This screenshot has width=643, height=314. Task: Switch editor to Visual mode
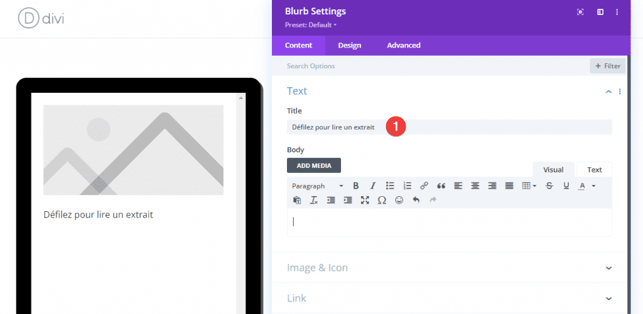click(553, 169)
